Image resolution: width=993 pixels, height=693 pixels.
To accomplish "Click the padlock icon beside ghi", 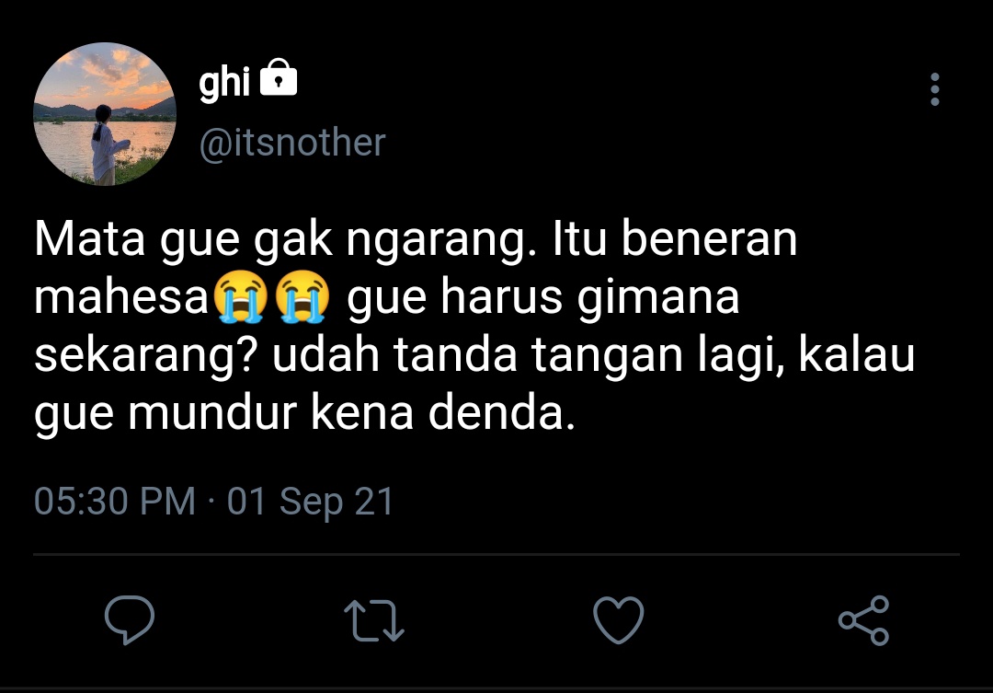I will click(279, 77).
